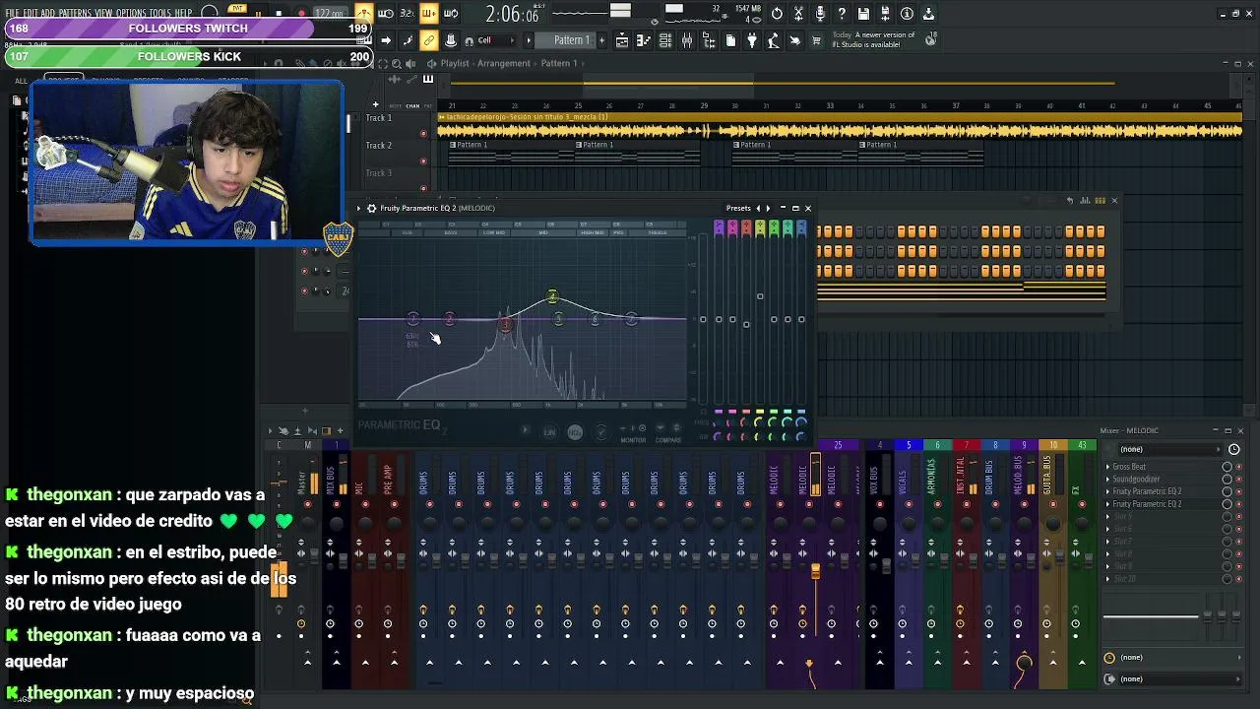Open the Browser view from the toolbar
The width and height of the screenshot is (1260, 709).
click(709, 40)
